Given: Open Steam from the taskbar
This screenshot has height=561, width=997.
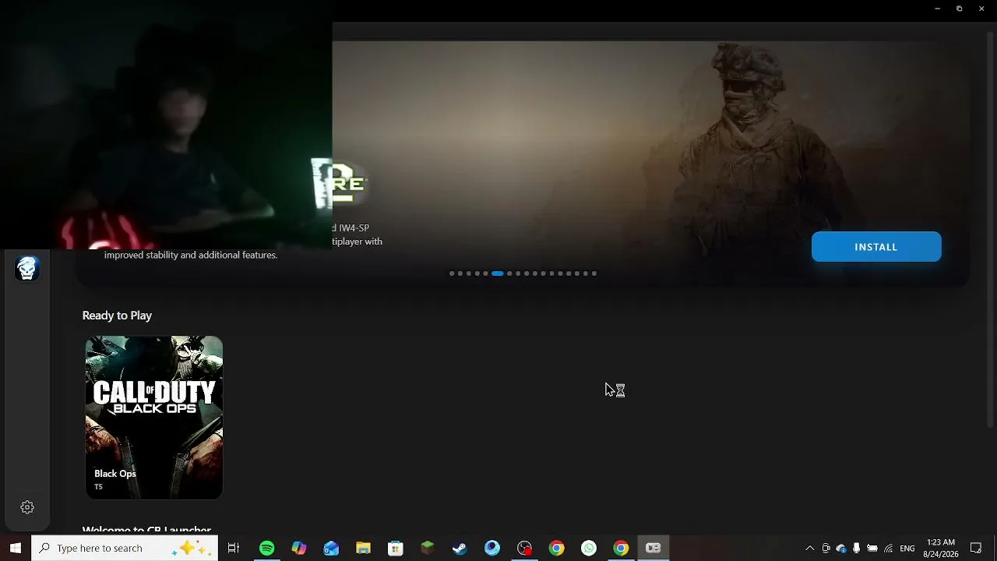Looking at the screenshot, I should 460,548.
